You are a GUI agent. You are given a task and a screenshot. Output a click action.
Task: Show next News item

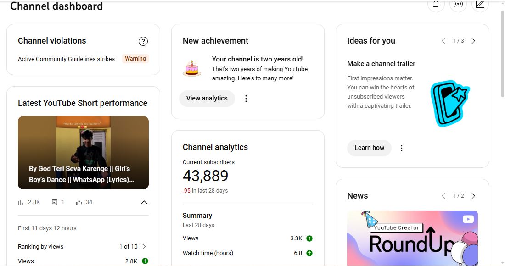[x=473, y=196]
